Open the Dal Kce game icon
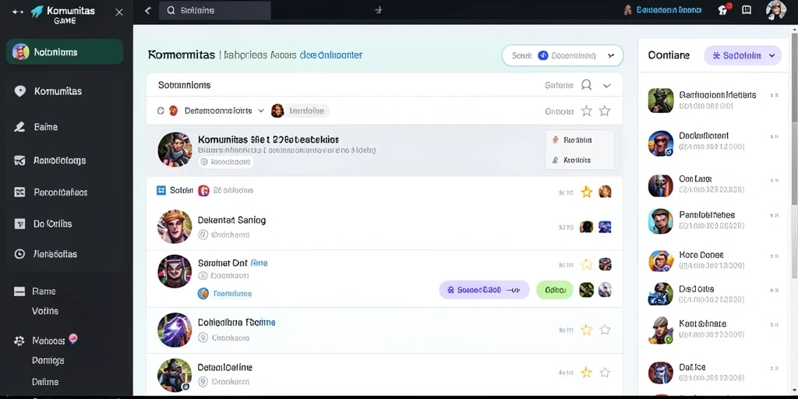The width and height of the screenshot is (798, 399). coord(661,373)
